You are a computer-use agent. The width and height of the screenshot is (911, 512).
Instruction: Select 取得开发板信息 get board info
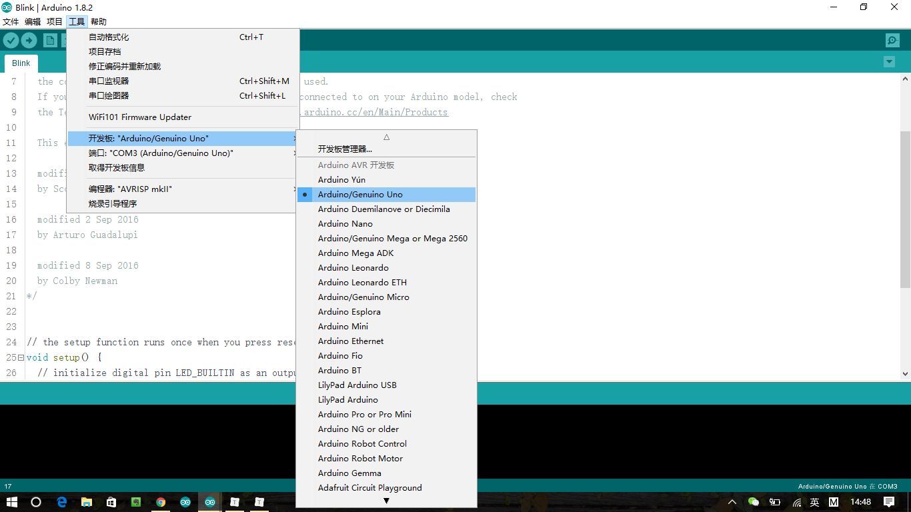pyautogui.click(x=183, y=168)
